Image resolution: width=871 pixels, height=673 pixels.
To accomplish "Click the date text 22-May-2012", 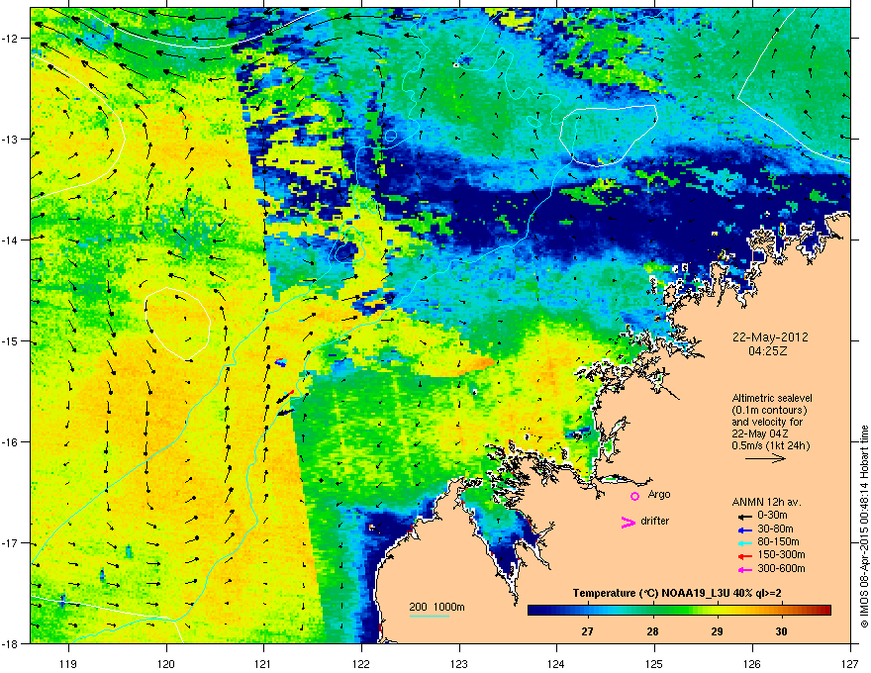I will click(770, 337).
